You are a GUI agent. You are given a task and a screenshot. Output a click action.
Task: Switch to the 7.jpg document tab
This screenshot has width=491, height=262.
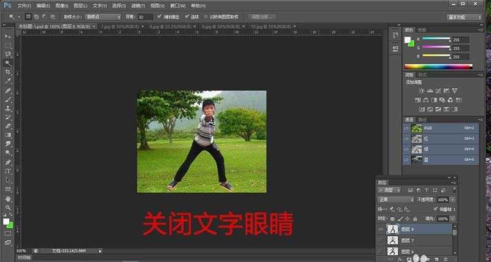pyautogui.click(x=112, y=28)
